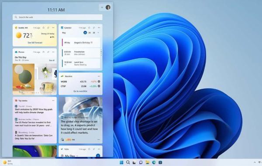Open the global chip shortage news card
The height and width of the screenshot is (166, 262).
pos(80,120)
